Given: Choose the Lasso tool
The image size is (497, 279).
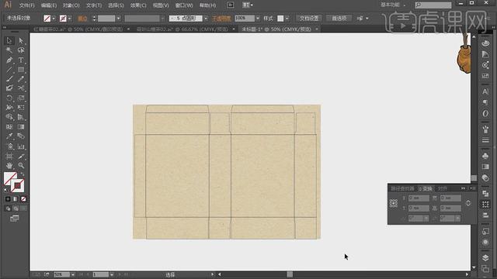Looking at the screenshot, I should click(21, 50).
